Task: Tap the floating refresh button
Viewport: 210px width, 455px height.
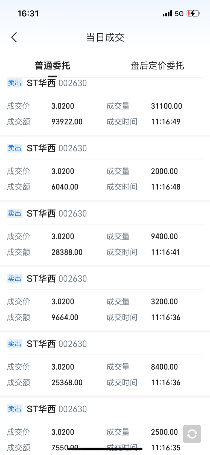Action: click(192, 434)
